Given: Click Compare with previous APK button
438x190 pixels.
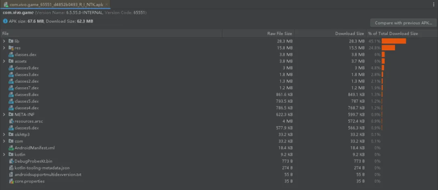Looking at the screenshot, I should coord(404,23).
